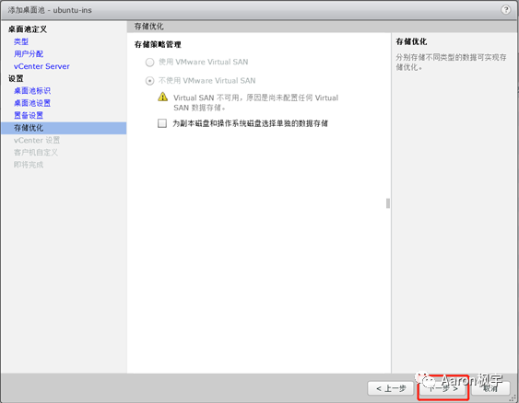Select the 使用 VMware Virtual SAN radio button
Image resolution: width=519 pixels, height=403 pixels.
pyautogui.click(x=150, y=62)
